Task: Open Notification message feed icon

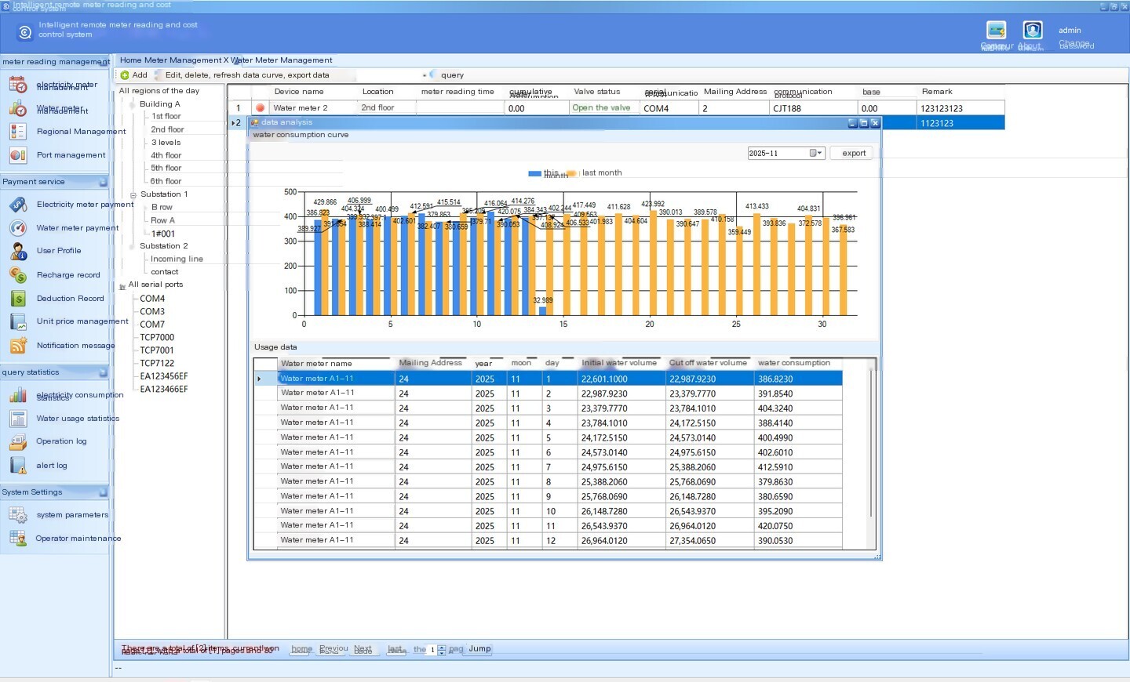Action: tap(18, 346)
